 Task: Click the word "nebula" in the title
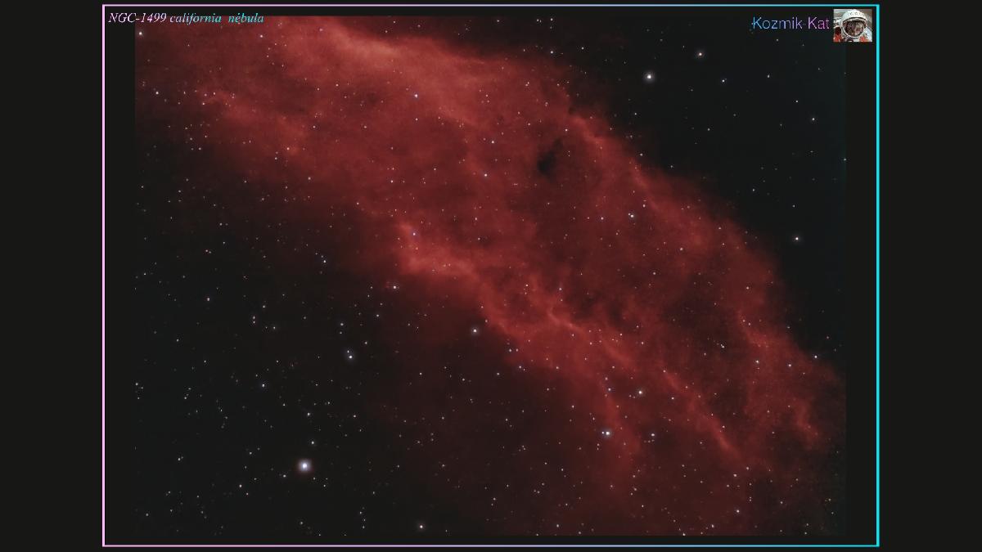tap(246, 18)
